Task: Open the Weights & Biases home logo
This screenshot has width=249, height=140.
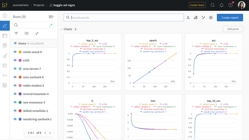Action: click(5, 5)
